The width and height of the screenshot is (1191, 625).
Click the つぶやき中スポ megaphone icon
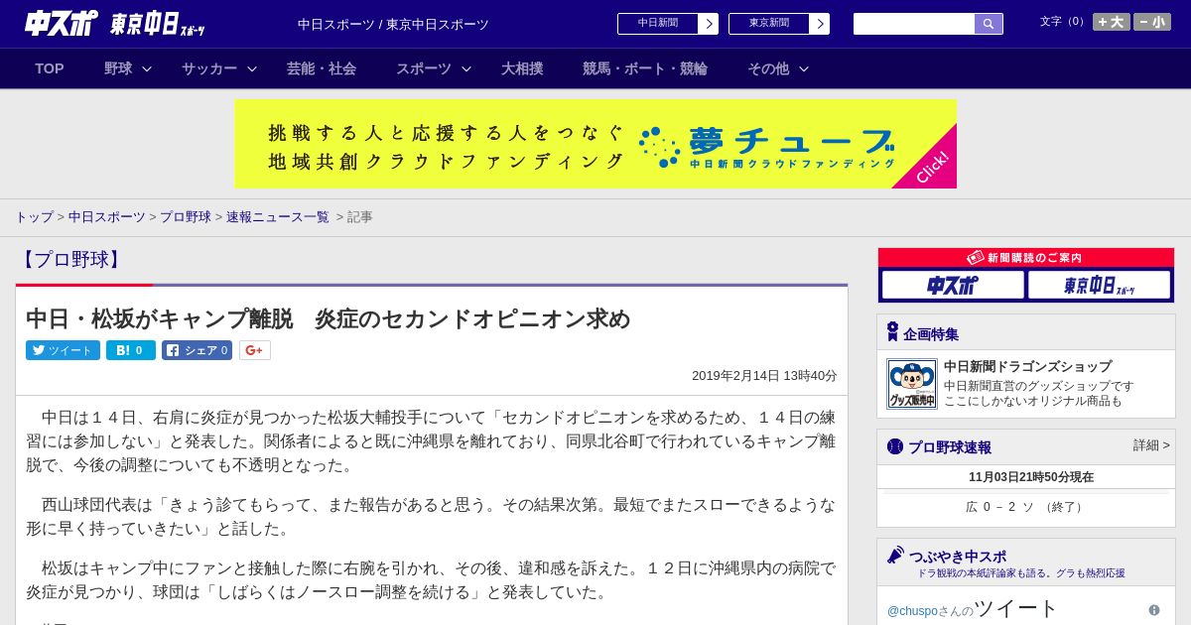(x=896, y=555)
